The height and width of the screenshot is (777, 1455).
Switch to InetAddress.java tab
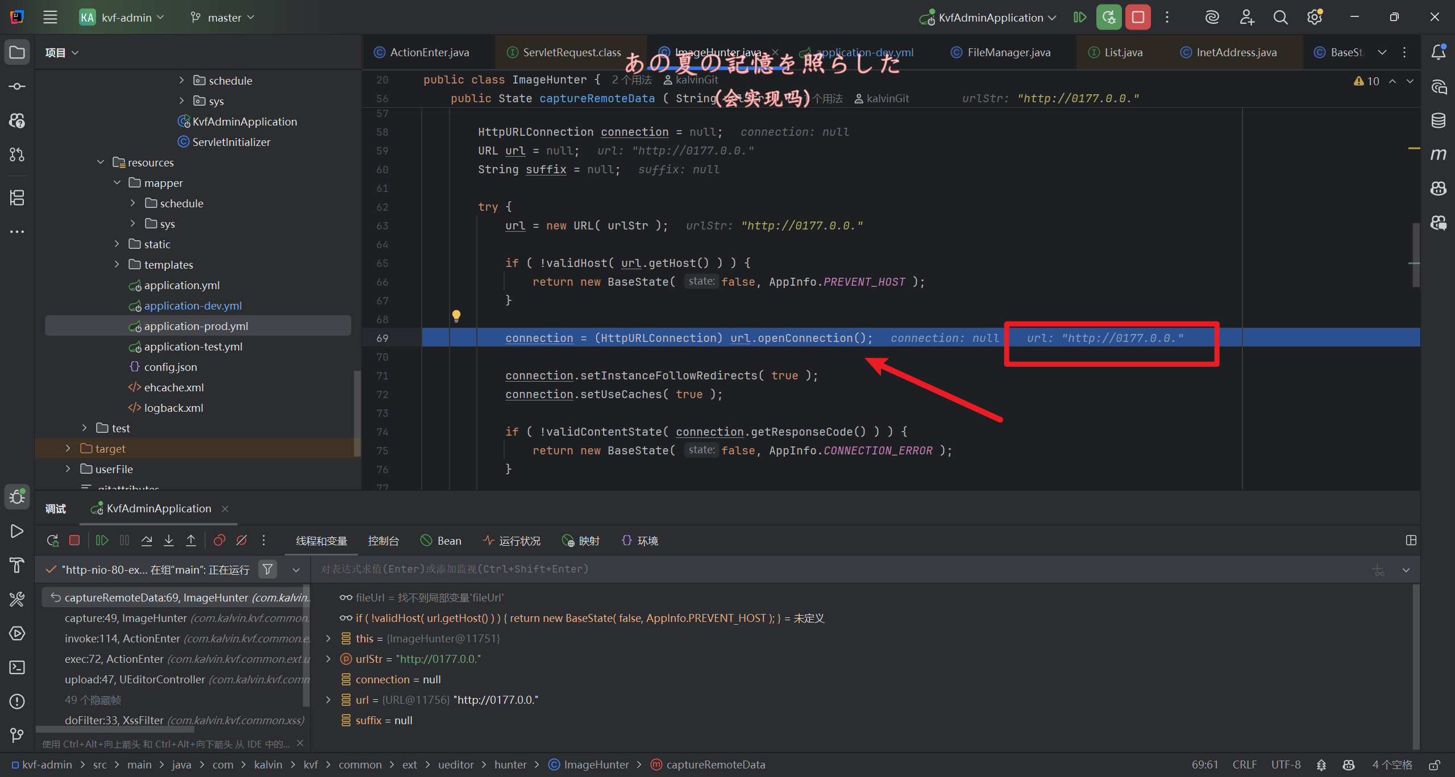click(x=1229, y=52)
